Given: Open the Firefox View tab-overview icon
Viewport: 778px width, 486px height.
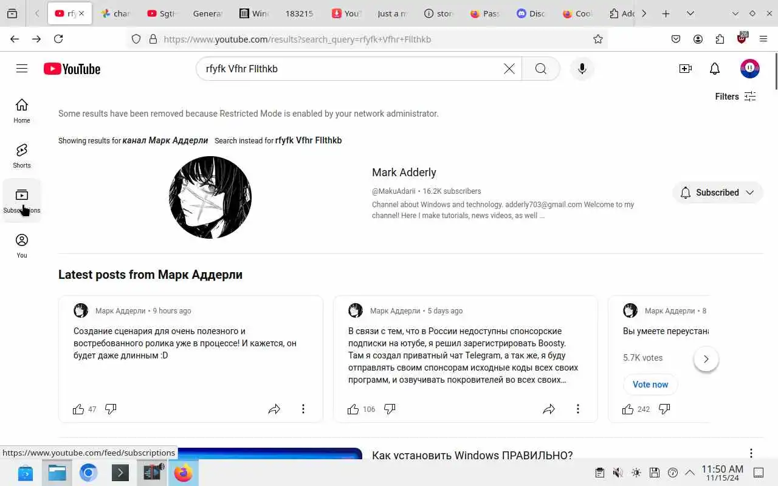Looking at the screenshot, I should pyautogui.click(x=12, y=13).
